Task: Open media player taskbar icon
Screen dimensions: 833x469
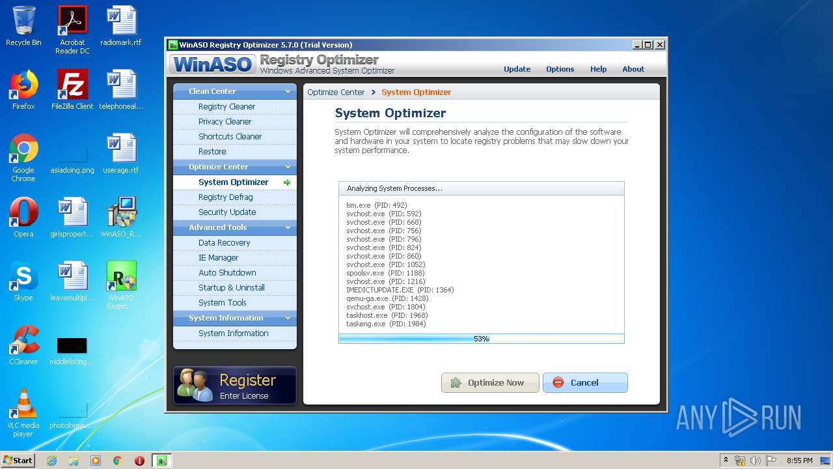Action: [x=96, y=461]
